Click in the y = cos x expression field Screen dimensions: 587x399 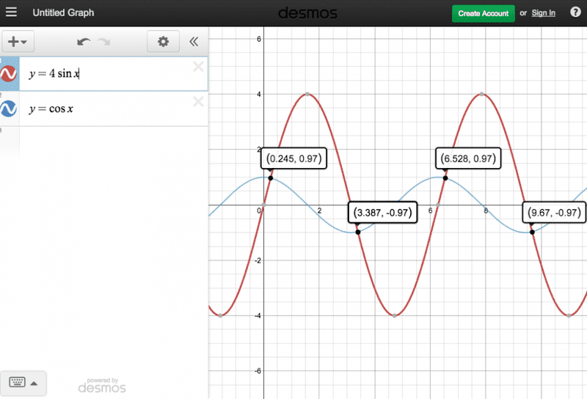(x=110, y=109)
